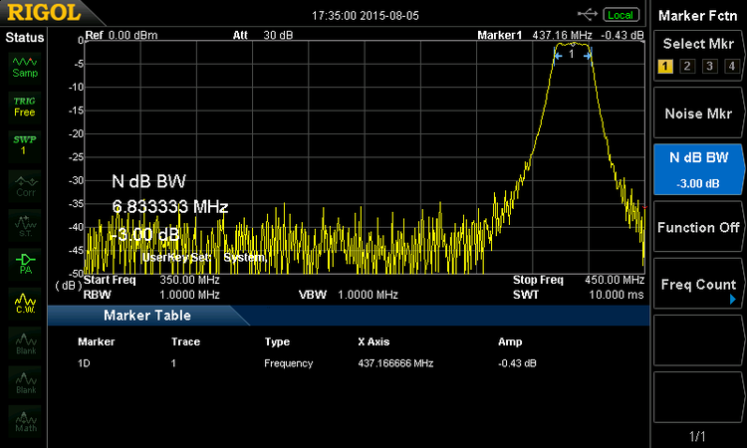Image resolution: width=747 pixels, height=448 pixels.
Task: Select marker 4 under Select Mkr
Action: coord(731,67)
